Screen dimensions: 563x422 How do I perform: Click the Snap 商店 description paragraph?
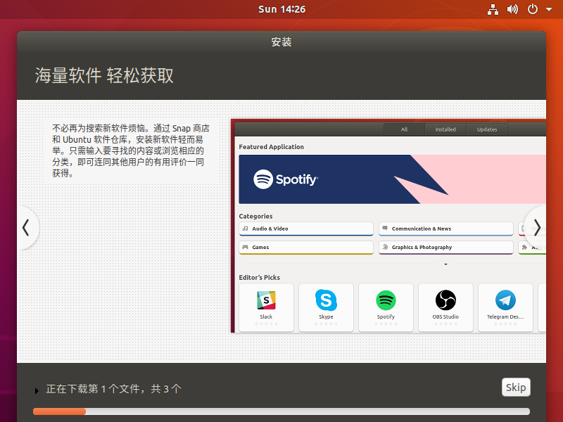(131, 151)
